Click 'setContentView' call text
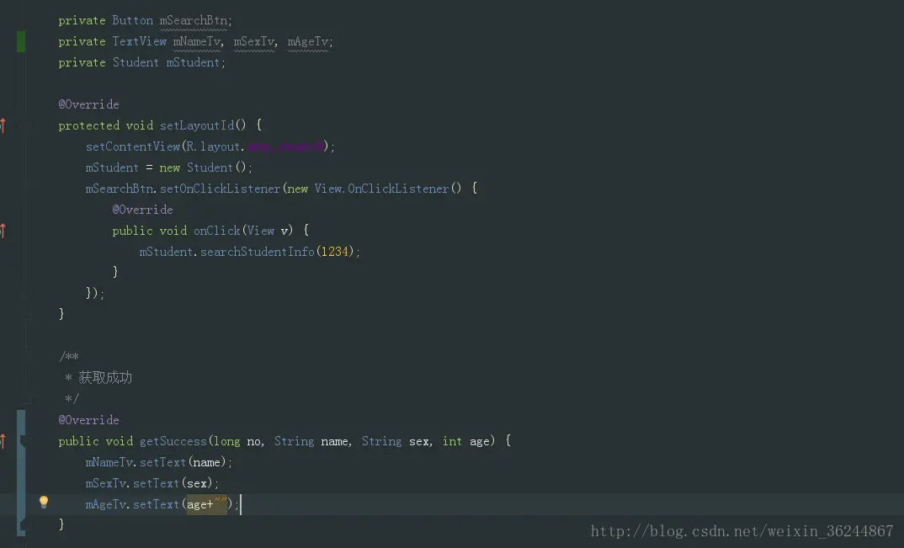Screen dimensions: 904x548 [133, 146]
